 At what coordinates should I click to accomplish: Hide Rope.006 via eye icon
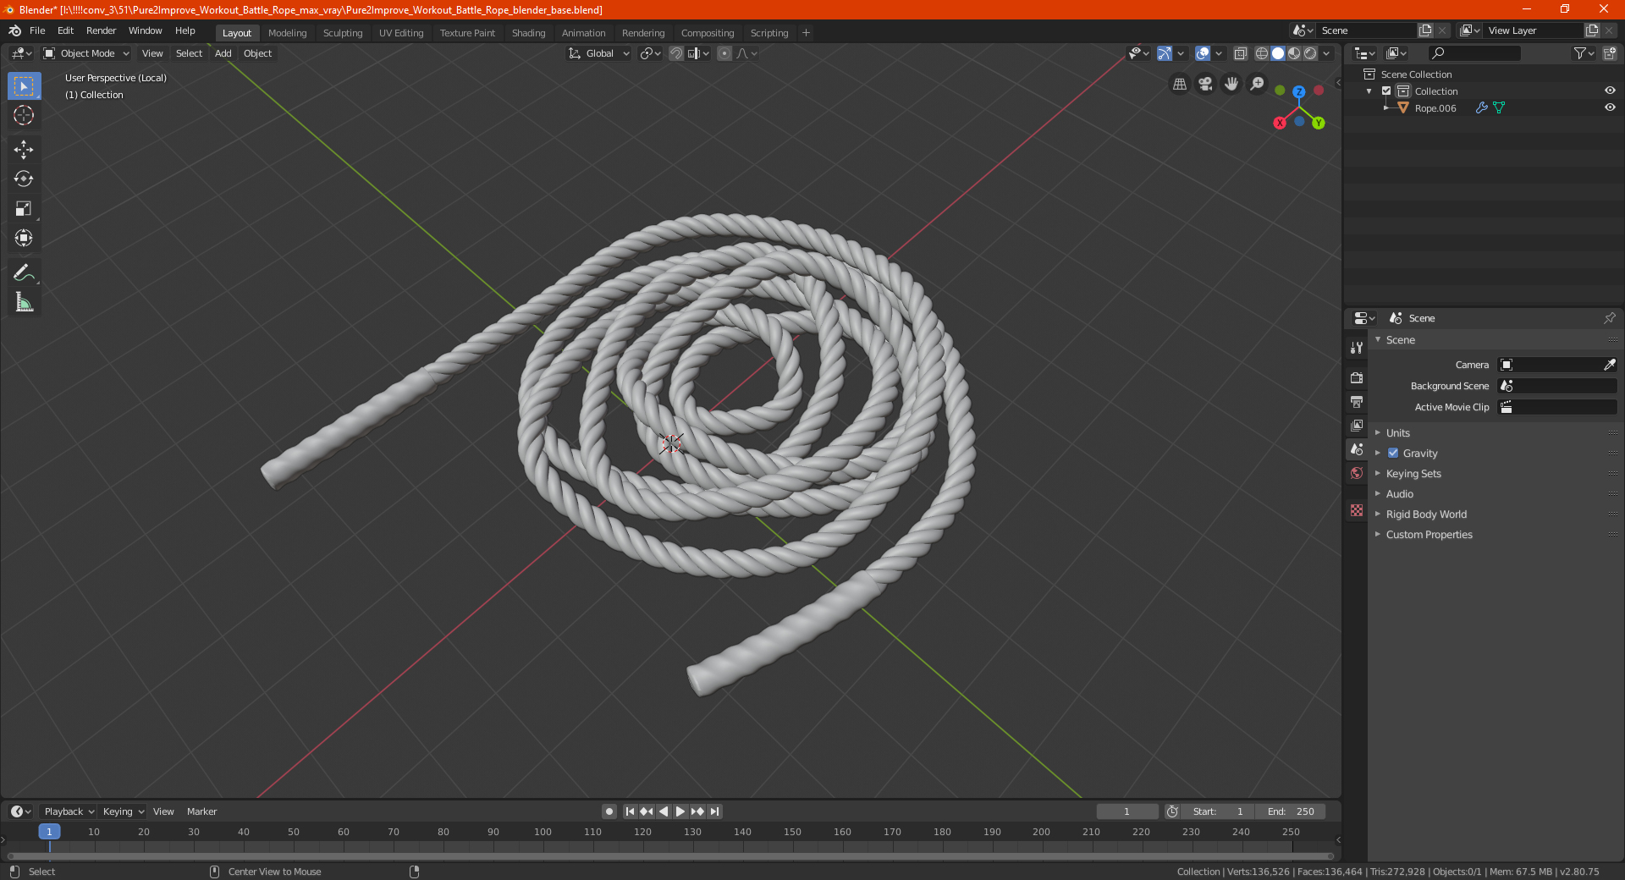click(1610, 107)
